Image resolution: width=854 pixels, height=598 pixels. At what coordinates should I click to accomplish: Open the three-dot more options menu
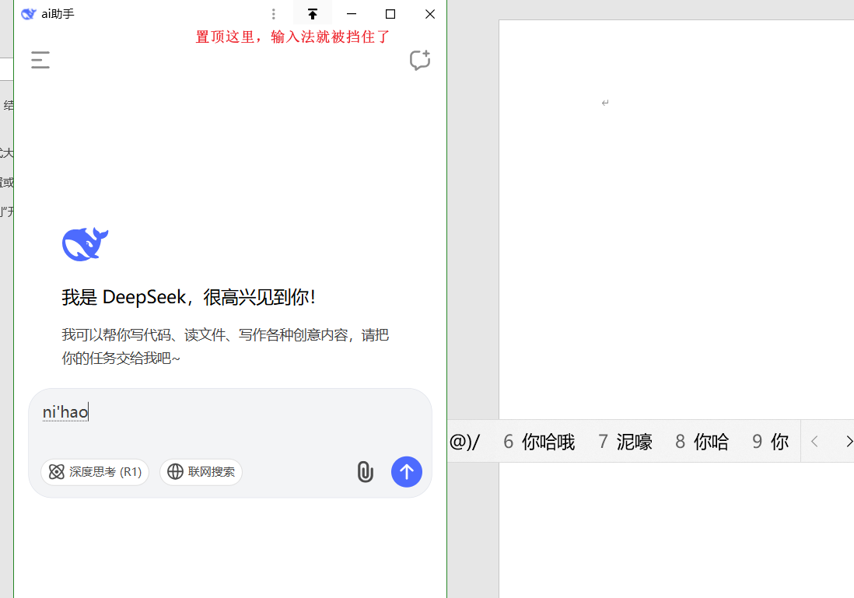[x=274, y=14]
